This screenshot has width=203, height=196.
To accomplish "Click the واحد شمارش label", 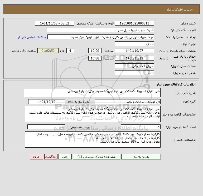I will coord(79,127).
